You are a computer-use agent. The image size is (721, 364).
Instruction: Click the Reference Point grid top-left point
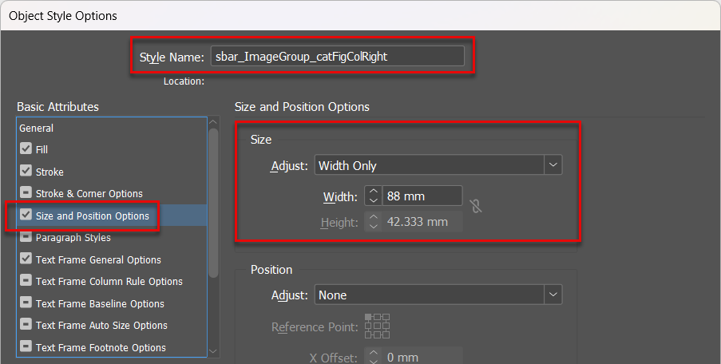click(x=368, y=317)
